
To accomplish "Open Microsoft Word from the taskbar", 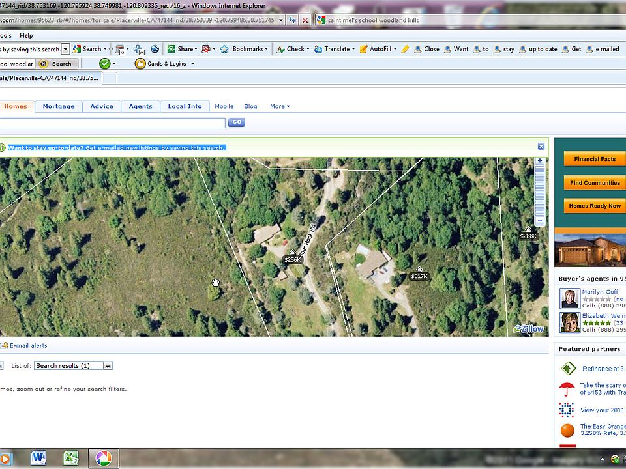I will point(38,458).
